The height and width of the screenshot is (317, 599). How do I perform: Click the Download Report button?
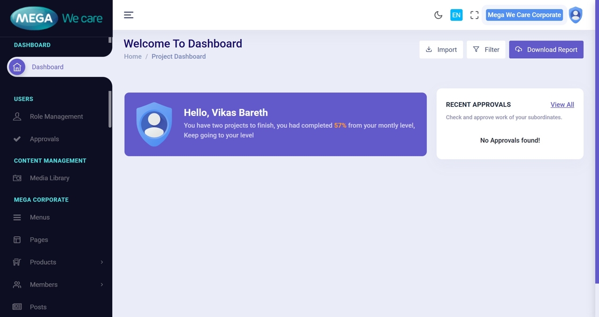click(546, 50)
